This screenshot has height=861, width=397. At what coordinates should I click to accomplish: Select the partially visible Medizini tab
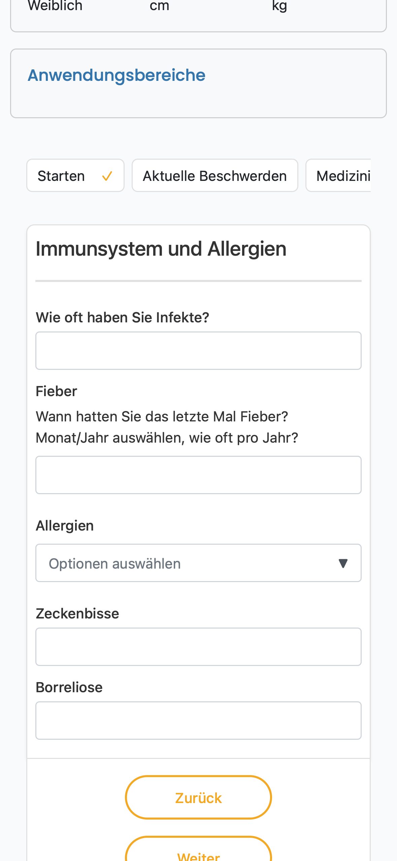338,176
